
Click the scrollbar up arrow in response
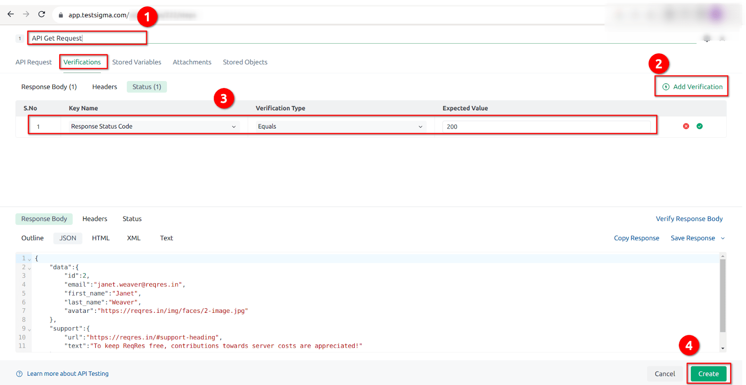723,256
